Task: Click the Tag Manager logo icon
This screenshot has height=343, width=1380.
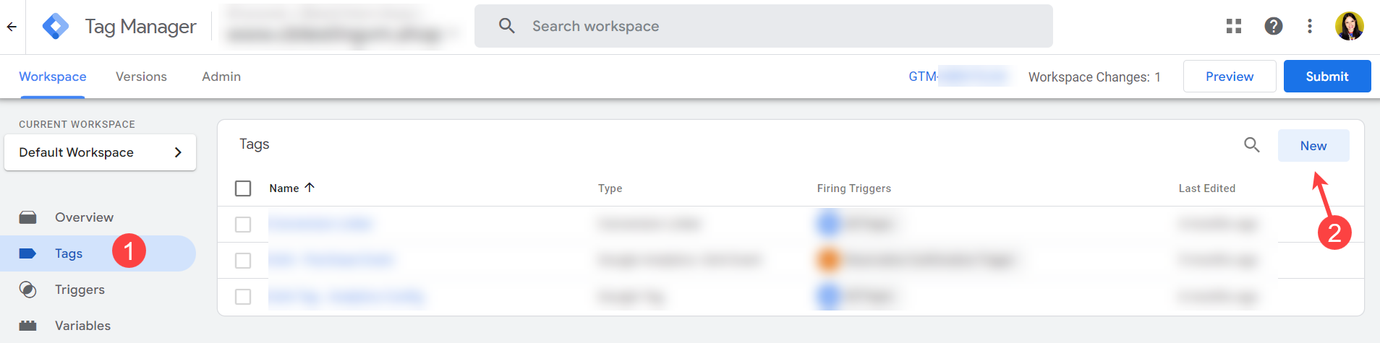Action: click(x=56, y=27)
